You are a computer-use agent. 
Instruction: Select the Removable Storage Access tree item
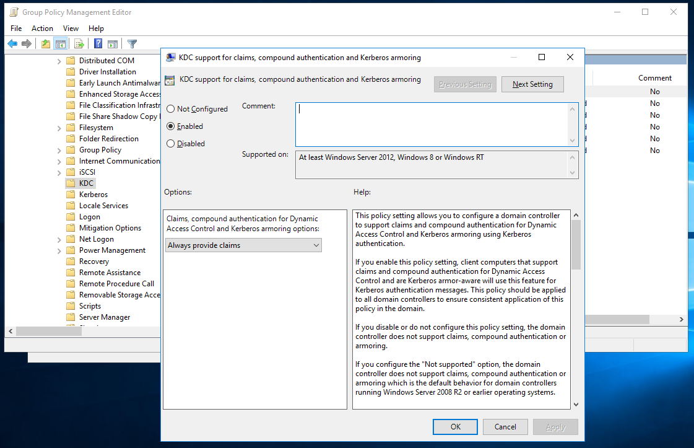[x=119, y=295]
